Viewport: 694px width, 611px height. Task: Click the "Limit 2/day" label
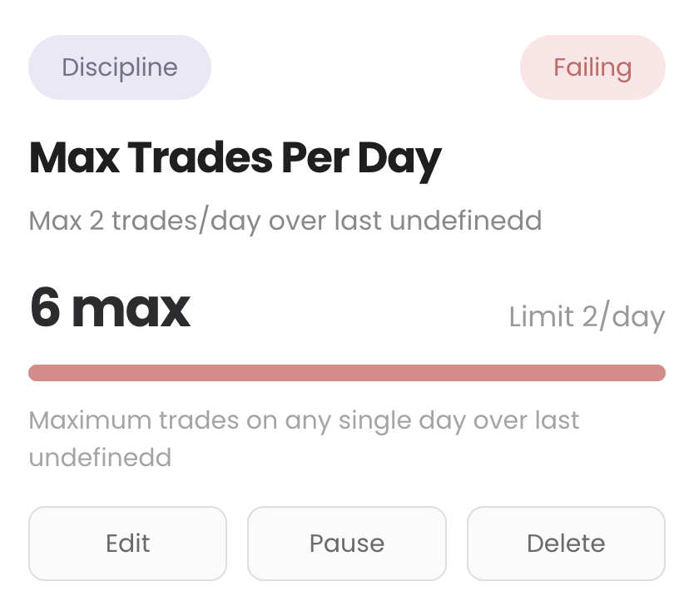[587, 317]
